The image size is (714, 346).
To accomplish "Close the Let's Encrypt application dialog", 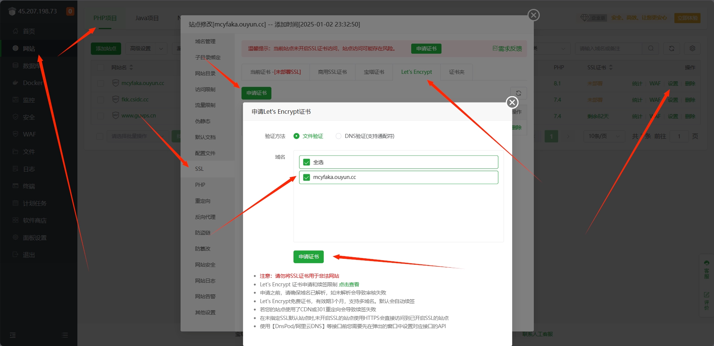I will 512,102.
